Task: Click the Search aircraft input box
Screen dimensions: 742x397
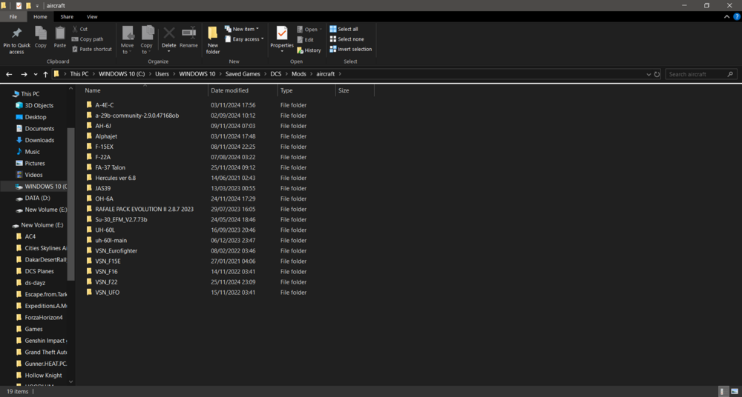Action: [701, 74]
